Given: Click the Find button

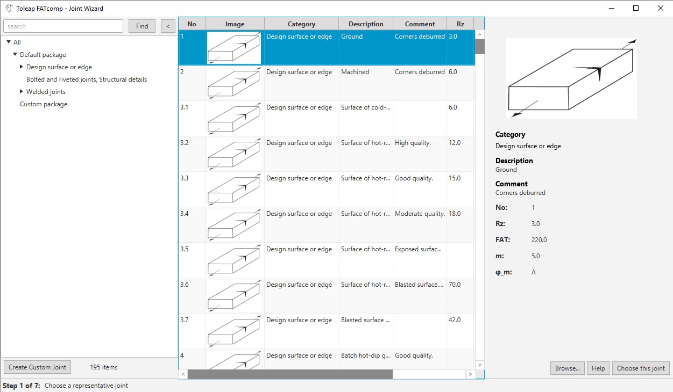Looking at the screenshot, I should point(142,26).
